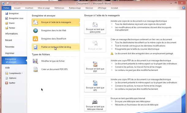Click the Enregistrer sous icon

point(6,18)
